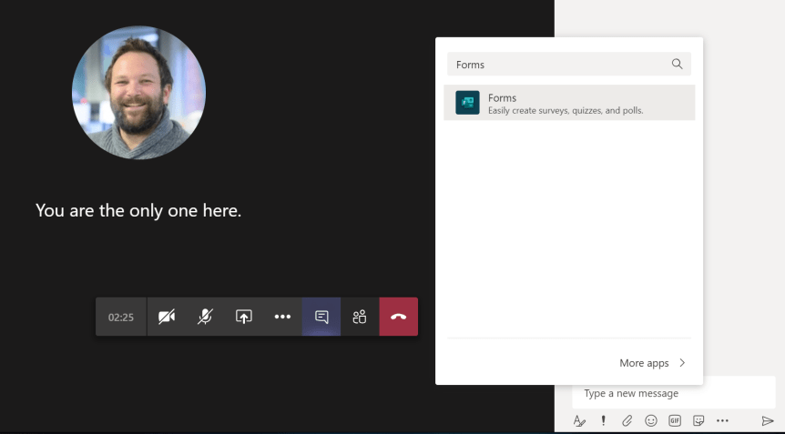Click the magnifier search icon
This screenshot has height=434, width=785.
tap(677, 64)
